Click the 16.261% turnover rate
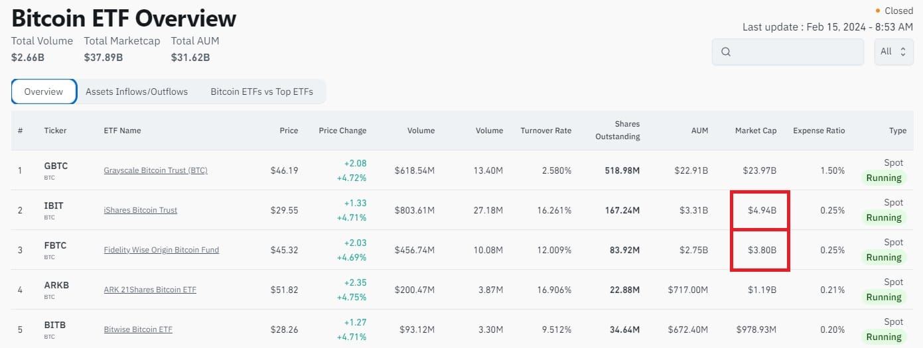Screen dimensions: 923x348 coord(555,210)
